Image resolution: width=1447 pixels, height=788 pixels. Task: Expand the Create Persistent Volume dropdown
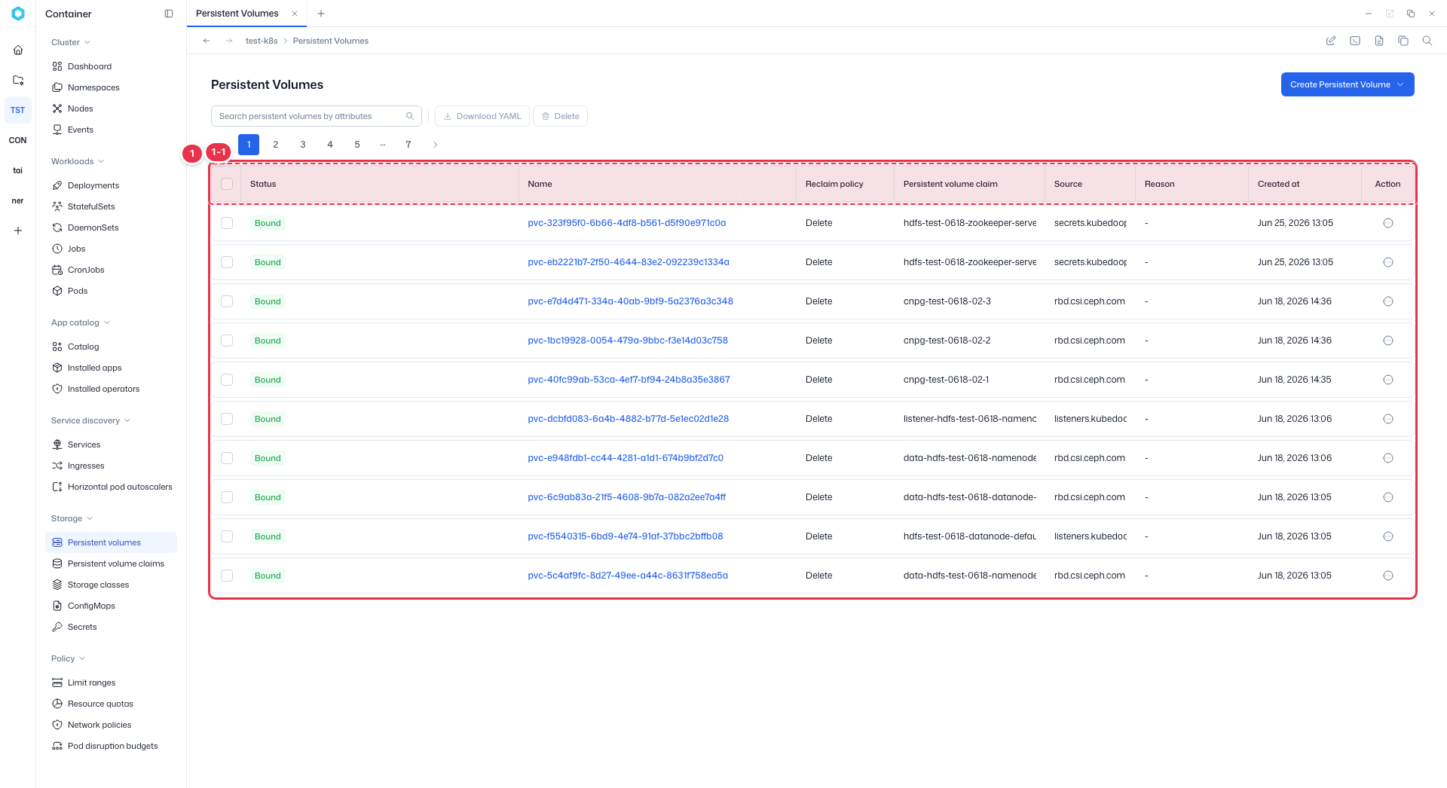1400,84
